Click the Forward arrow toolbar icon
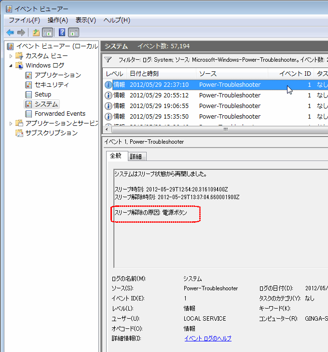Screen dimensions: 328x352 click(21, 32)
